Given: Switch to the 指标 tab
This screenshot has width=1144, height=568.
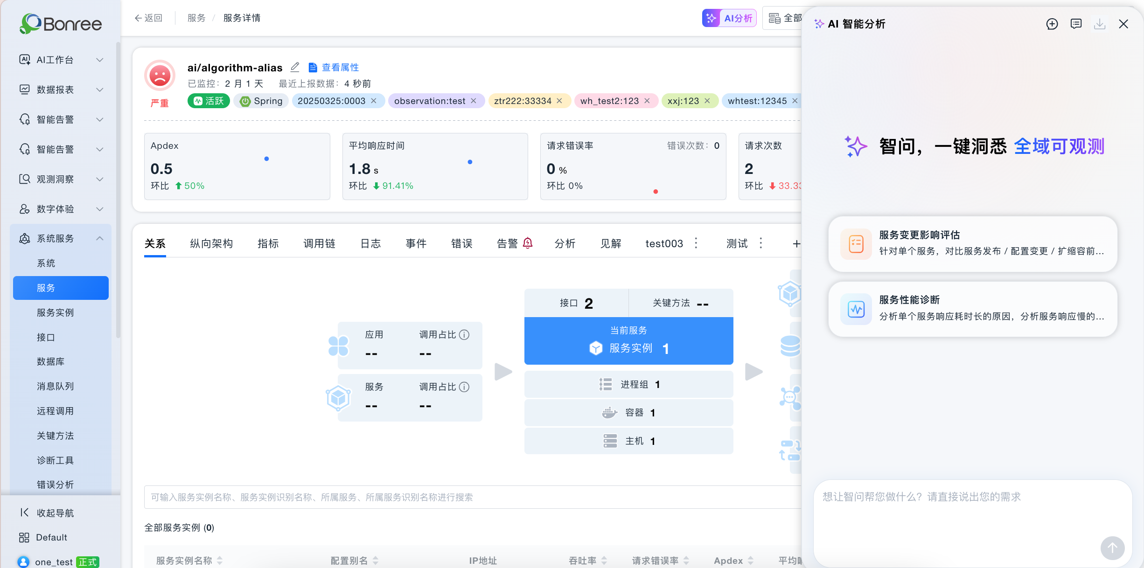Looking at the screenshot, I should [268, 243].
